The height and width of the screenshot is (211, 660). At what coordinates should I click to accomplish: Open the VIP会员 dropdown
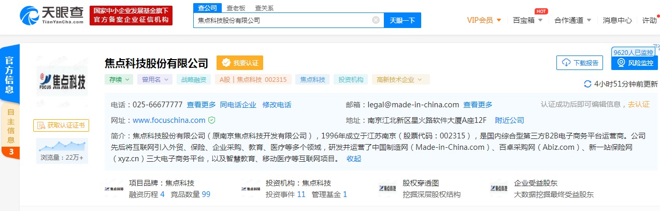point(484,20)
